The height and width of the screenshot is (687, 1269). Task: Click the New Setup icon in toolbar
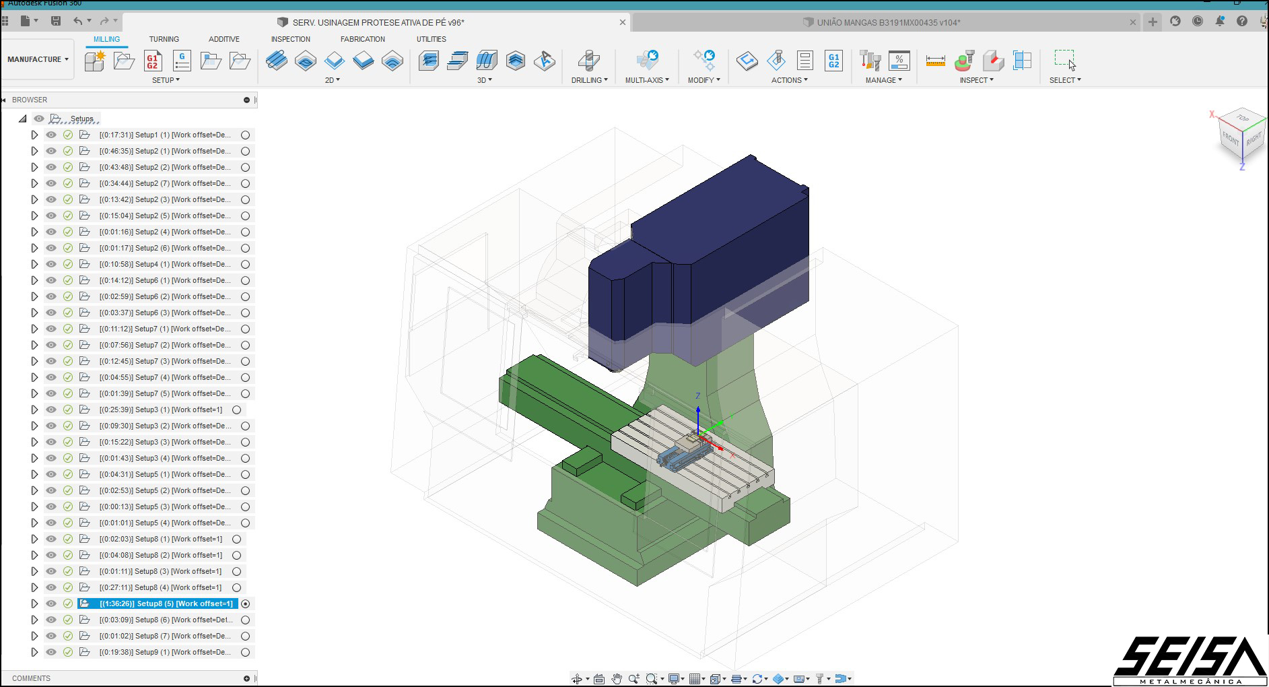[x=95, y=61]
